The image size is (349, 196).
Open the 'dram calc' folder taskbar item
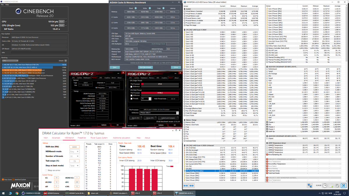tap(96, 193)
